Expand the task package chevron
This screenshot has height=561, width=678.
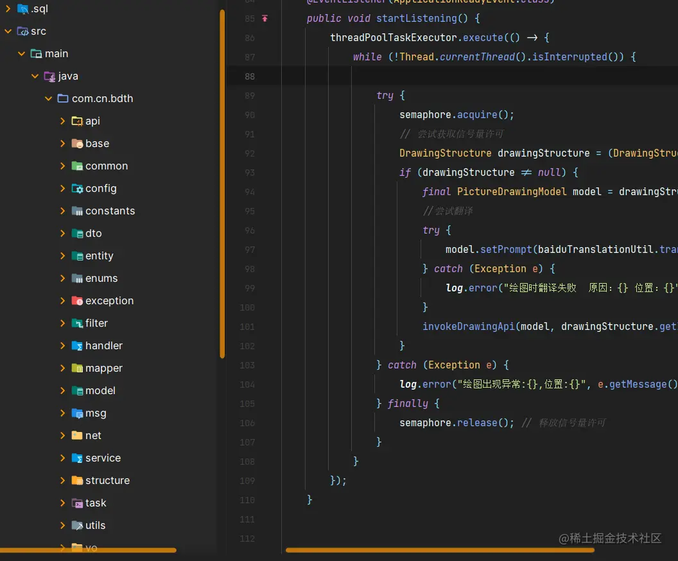pos(62,503)
